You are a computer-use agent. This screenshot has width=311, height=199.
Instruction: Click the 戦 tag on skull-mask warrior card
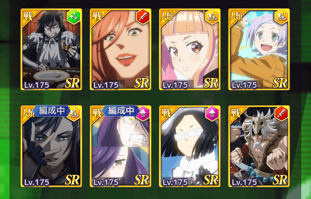tap(236, 113)
